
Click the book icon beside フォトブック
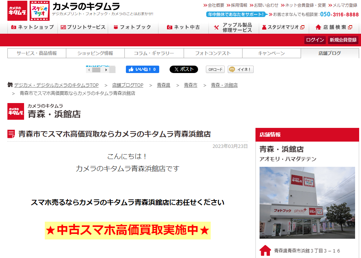point(116,27)
